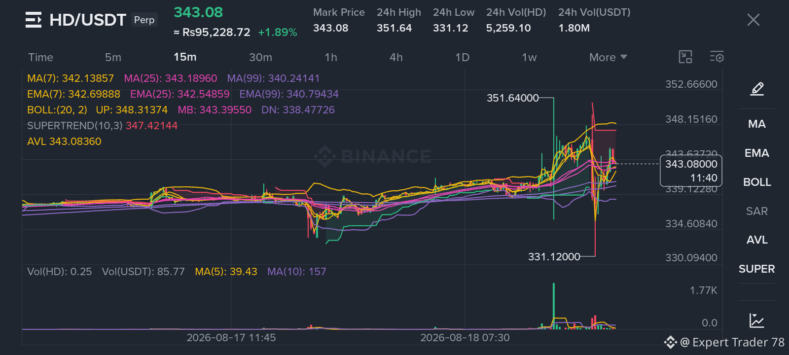789x355 pixels.
Task: Open the line chart icon in sidebar
Action: coord(757,320)
